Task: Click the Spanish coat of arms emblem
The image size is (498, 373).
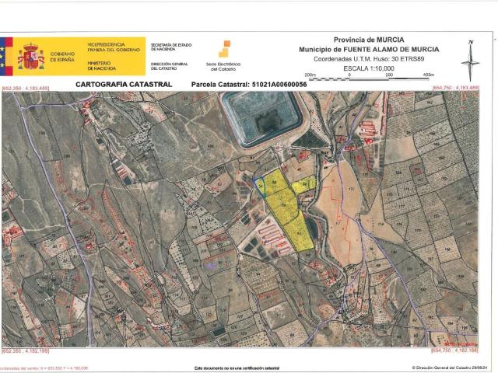Action: click(31, 57)
